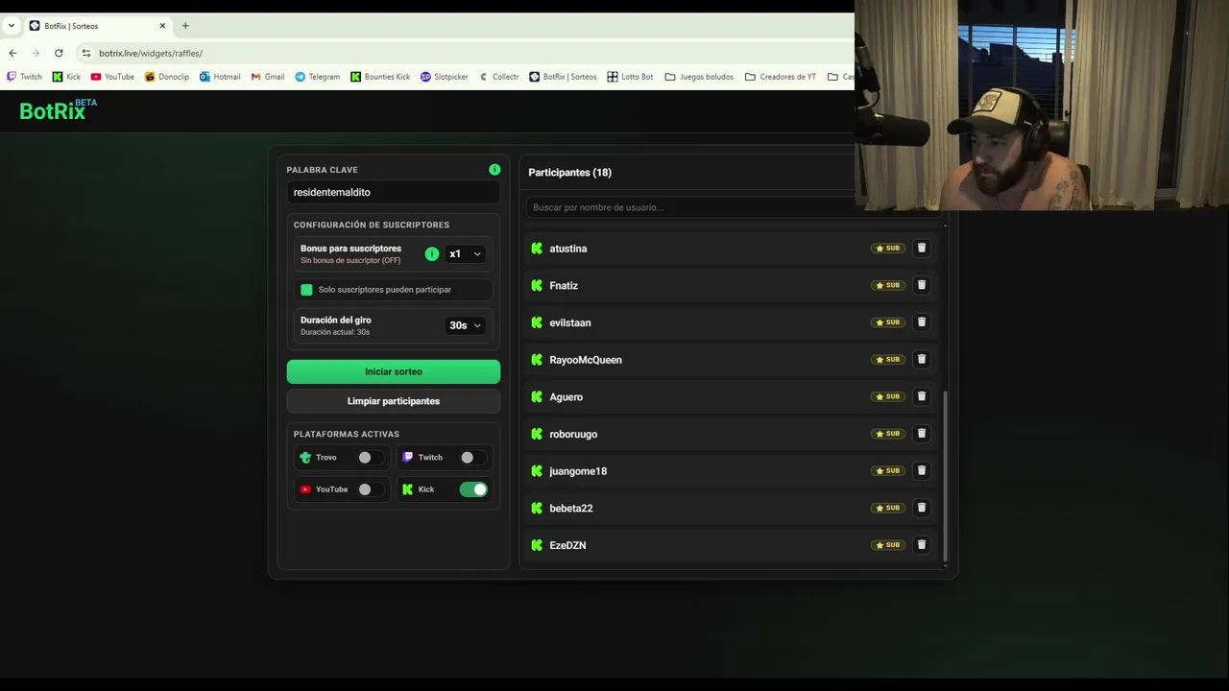The height and width of the screenshot is (691, 1229).
Task: Toggle Twitch platform switch
Action: (x=472, y=458)
